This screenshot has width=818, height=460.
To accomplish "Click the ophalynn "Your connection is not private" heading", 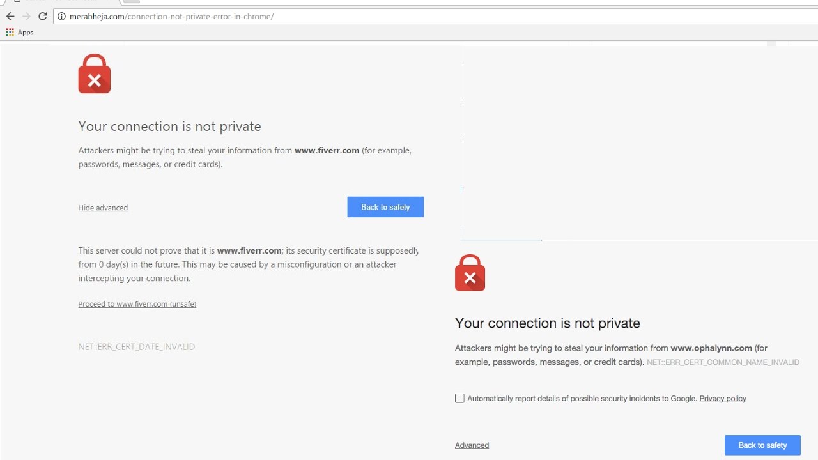I will [x=547, y=323].
